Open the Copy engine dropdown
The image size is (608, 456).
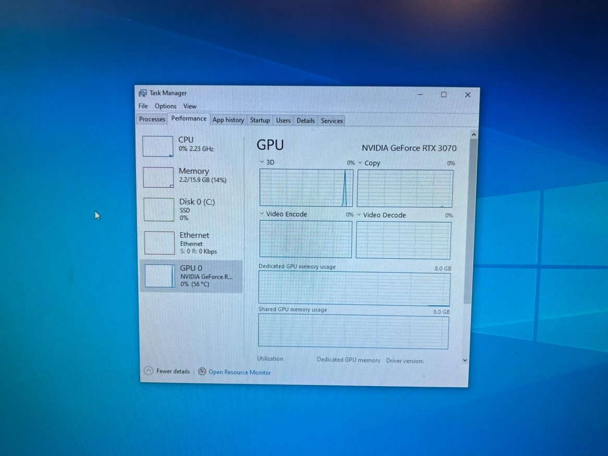click(x=360, y=163)
